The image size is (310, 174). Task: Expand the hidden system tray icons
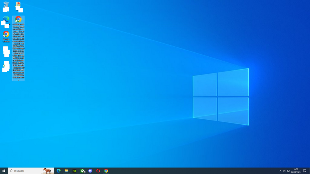coord(280,171)
